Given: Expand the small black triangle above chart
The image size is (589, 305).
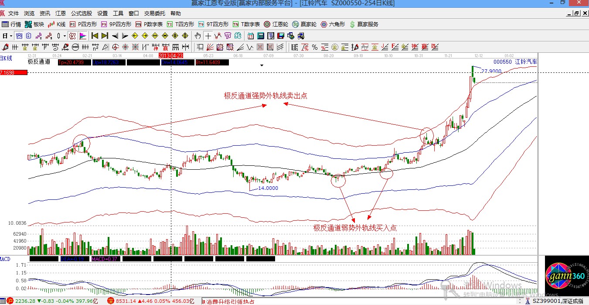Looking at the screenshot, I should coord(262,65).
